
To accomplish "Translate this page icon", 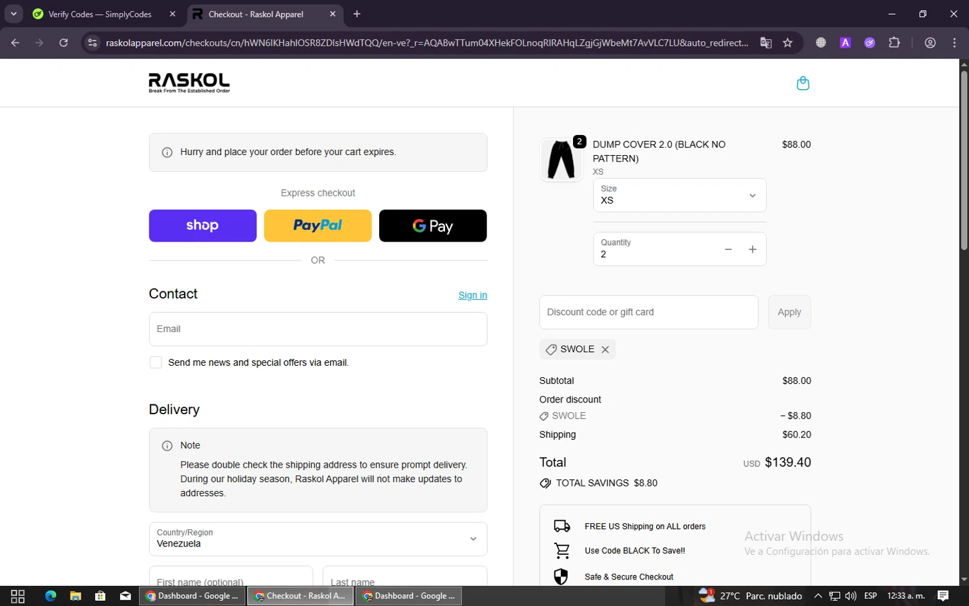I will (766, 43).
